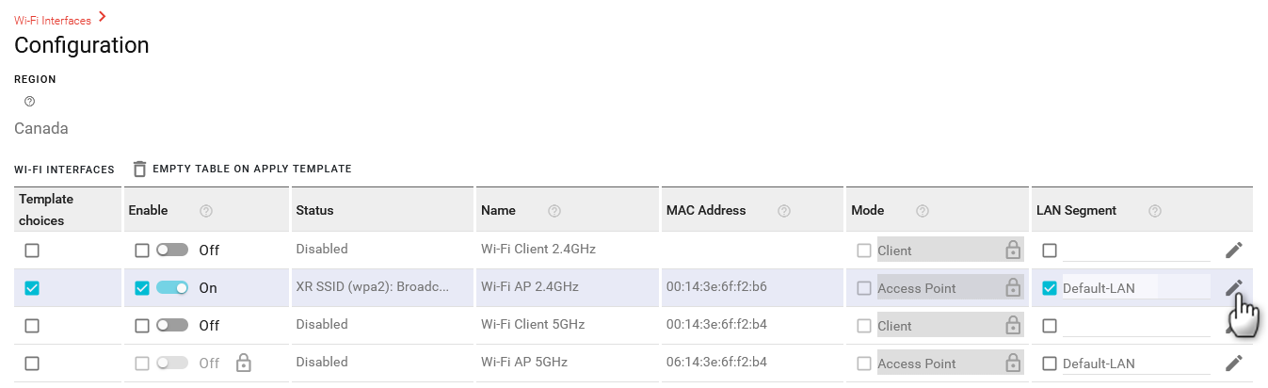The width and height of the screenshot is (1268, 388).
Task: Click the LAN Segment column help icon
Action: pyautogui.click(x=1155, y=211)
